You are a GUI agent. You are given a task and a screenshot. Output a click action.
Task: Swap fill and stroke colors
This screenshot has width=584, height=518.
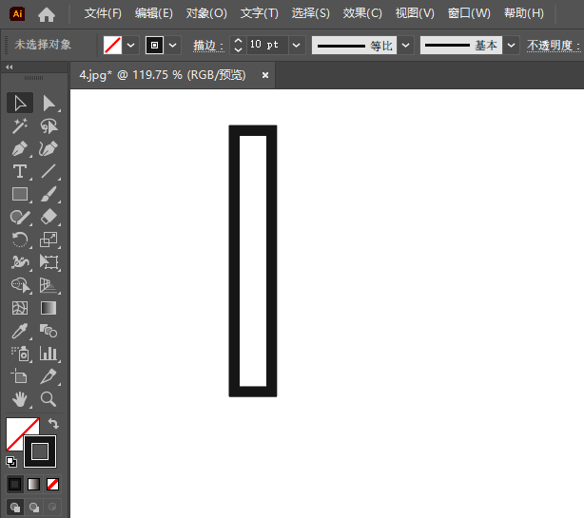pos(53,424)
